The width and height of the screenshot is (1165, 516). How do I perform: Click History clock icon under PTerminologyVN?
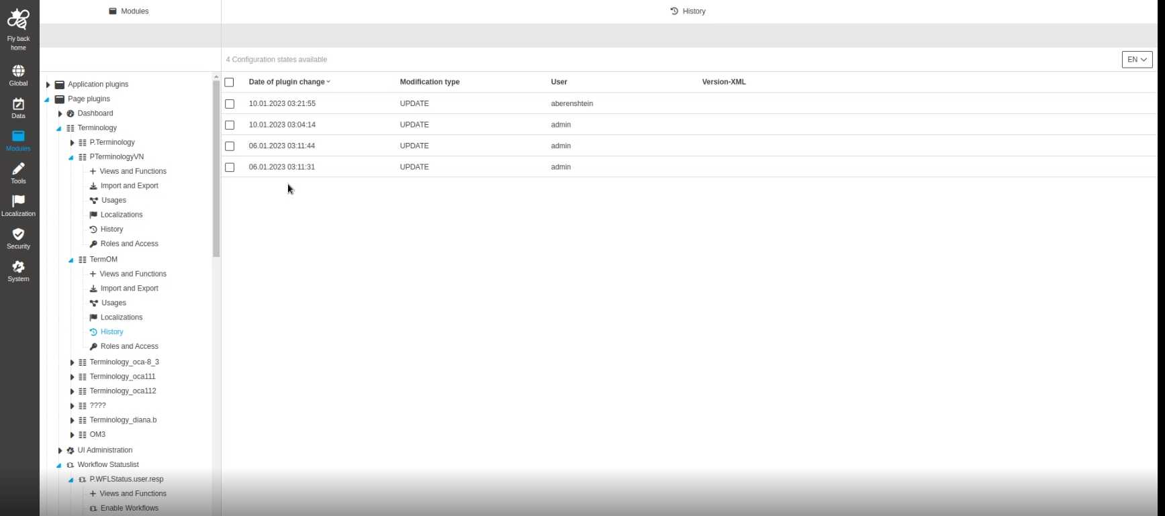pyautogui.click(x=93, y=229)
